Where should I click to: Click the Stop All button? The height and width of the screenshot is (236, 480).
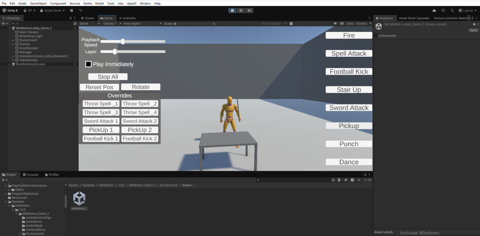point(108,77)
